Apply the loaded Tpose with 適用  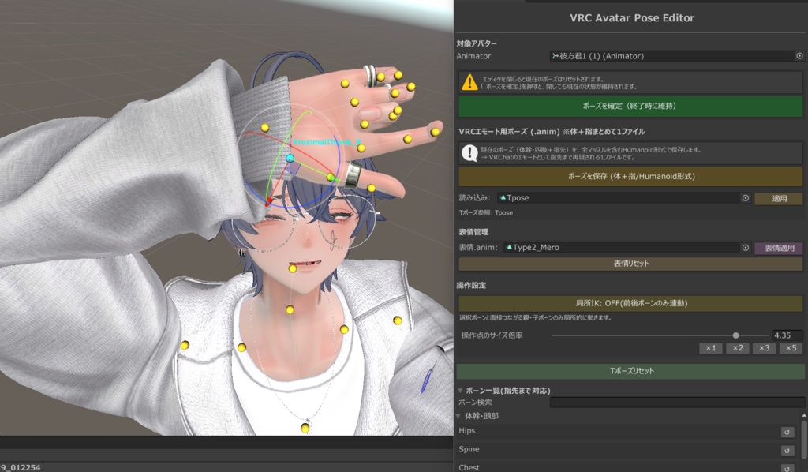click(779, 198)
